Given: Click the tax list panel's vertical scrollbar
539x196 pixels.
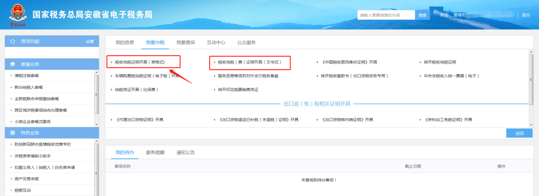Looking at the screenshot, I should 531,90.
